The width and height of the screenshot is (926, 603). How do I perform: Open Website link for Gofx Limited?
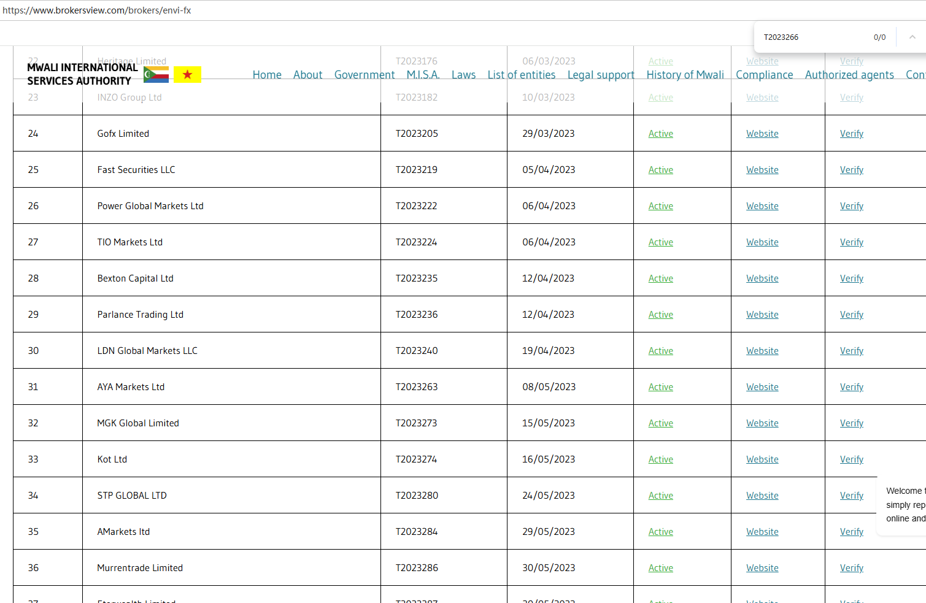tap(762, 134)
